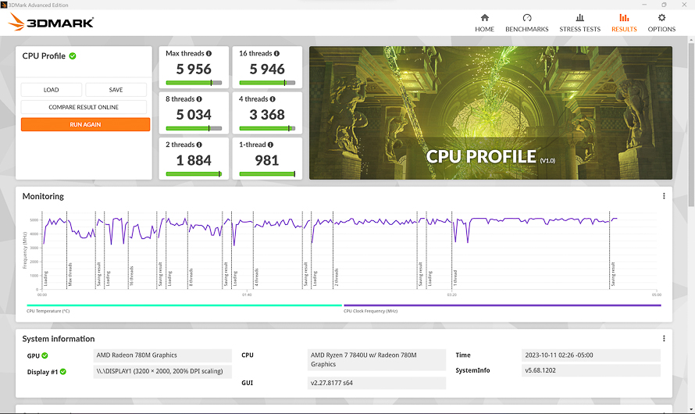
Task: Open the BENCHMARKS tab
Action: pos(526,23)
